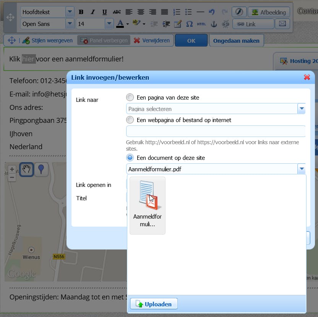Expand text color dropdown arrow
This screenshot has height=317, width=318.
click(x=127, y=24)
